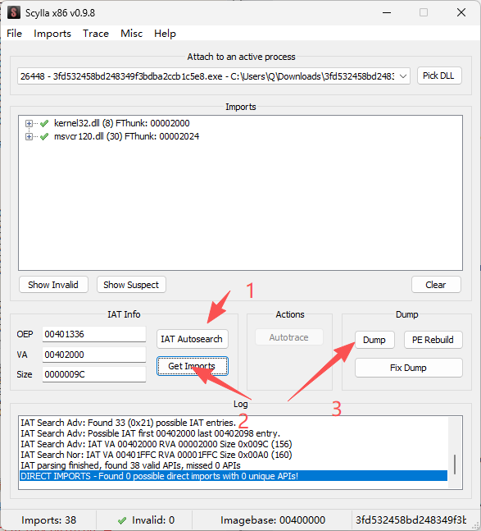This screenshot has height=531, width=481.
Task: Click the IAT Autosearch button
Action: click(x=193, y=339)
